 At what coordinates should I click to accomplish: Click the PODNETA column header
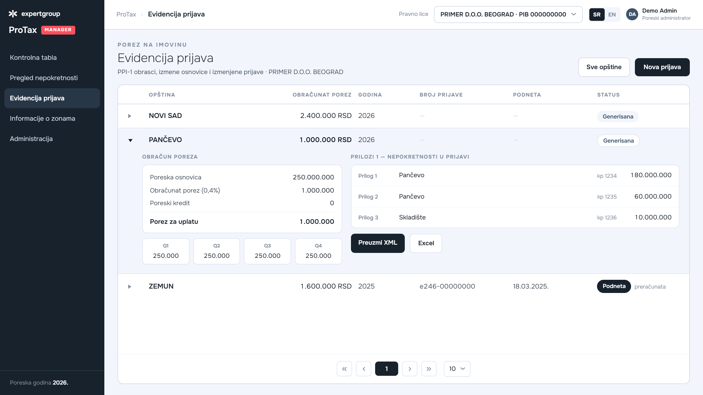527,95
